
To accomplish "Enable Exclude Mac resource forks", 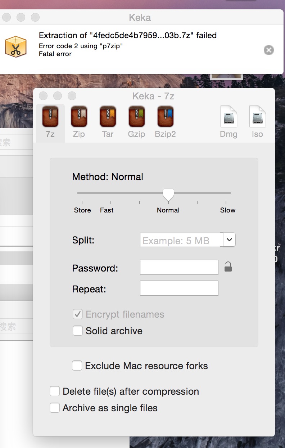I will pyautogui.click(x=77, y=366).
